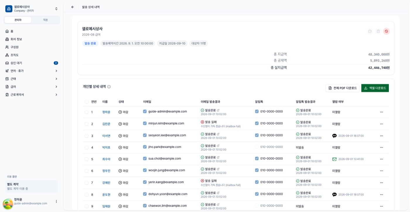The image size is (410, 212).
Task: Toggle the email checkbox for minjun.kim@example.com
Action: pos(145,123)
